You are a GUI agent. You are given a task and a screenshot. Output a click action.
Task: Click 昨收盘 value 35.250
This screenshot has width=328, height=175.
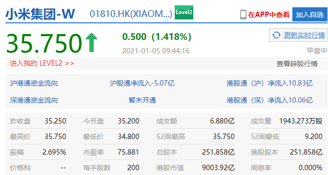click(x=55, y=121)
